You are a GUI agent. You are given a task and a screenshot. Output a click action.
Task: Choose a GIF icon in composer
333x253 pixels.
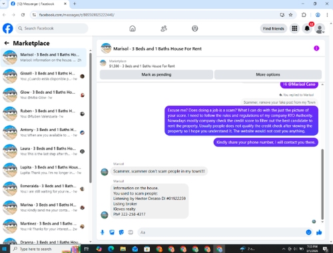point(131,232)
